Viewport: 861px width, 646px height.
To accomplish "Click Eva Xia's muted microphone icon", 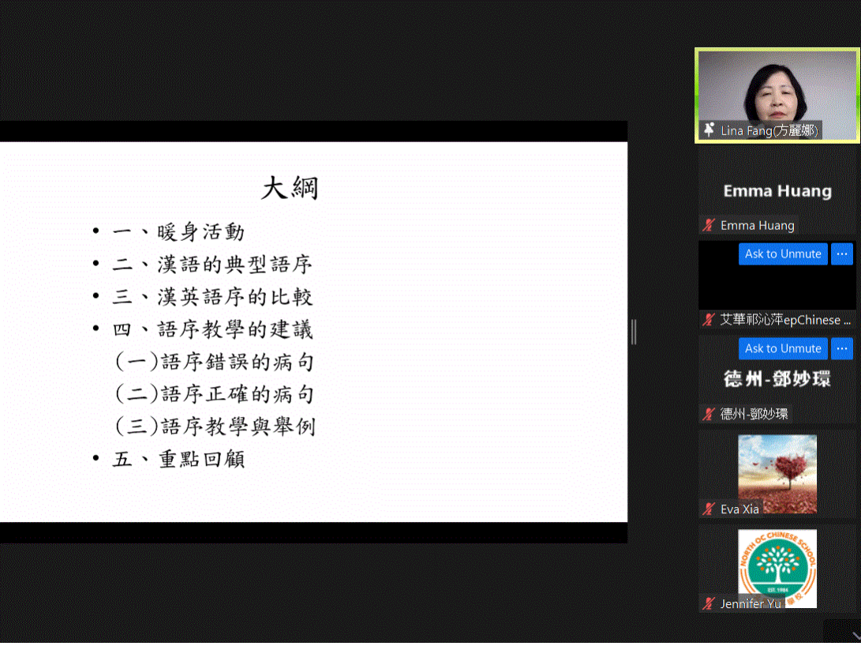I will [709, 509].
